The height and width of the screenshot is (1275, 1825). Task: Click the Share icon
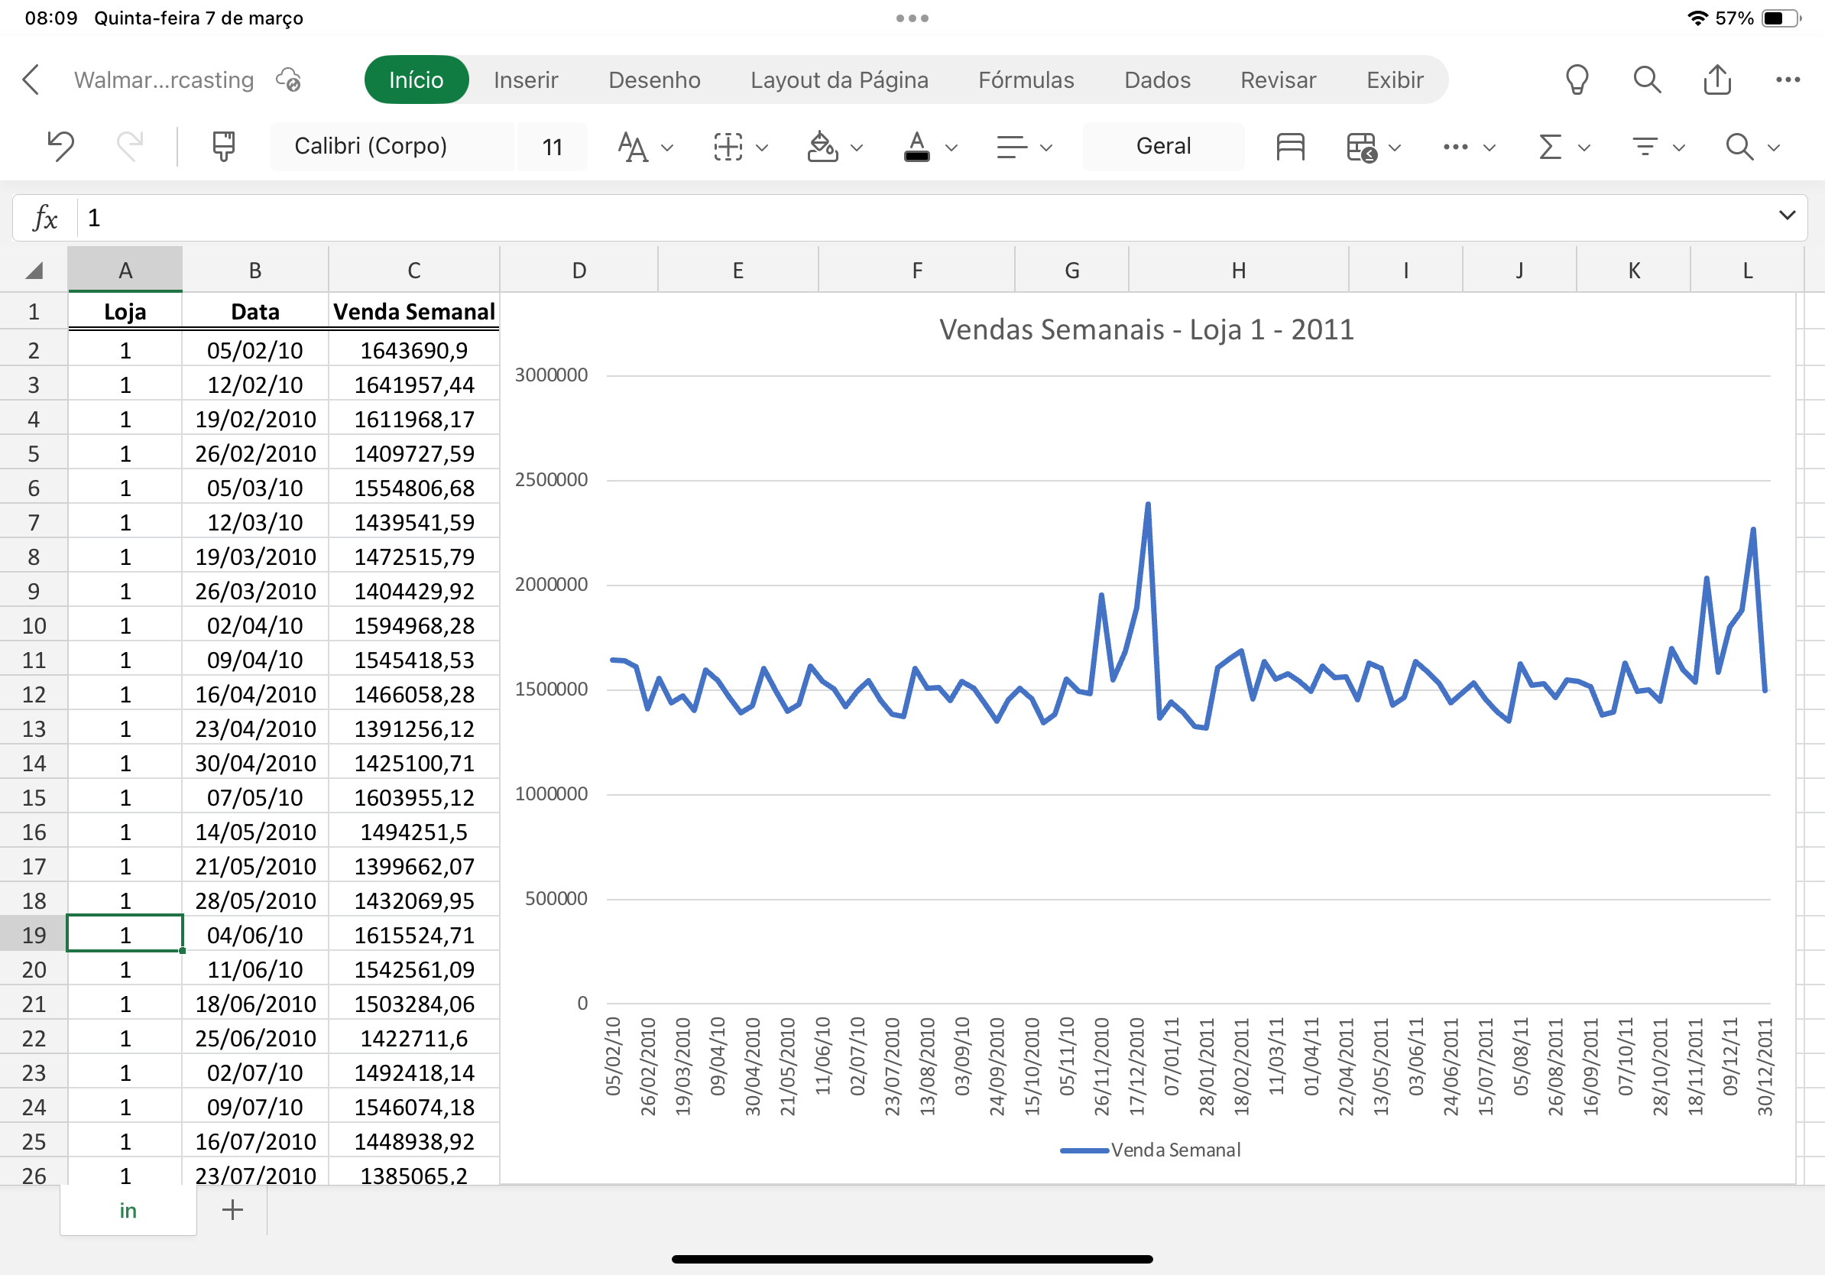tap(1718, 79)
